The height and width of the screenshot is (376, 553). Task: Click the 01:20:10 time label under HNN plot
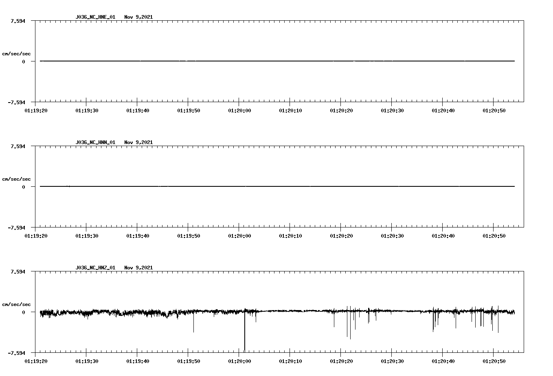(290, 236)
